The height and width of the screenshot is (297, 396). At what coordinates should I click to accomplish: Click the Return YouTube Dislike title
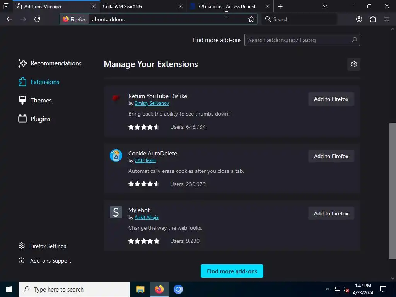tap(158, 96)
